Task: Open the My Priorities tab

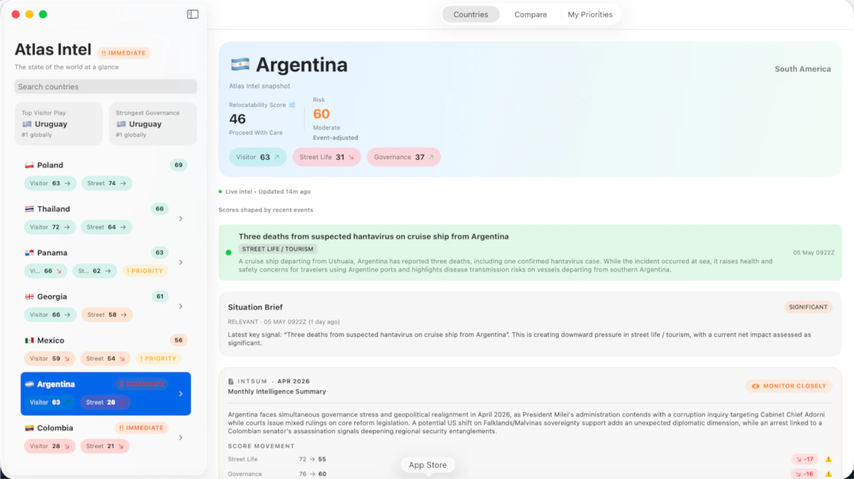Action: pyautogui.click(x=590, y=14)
